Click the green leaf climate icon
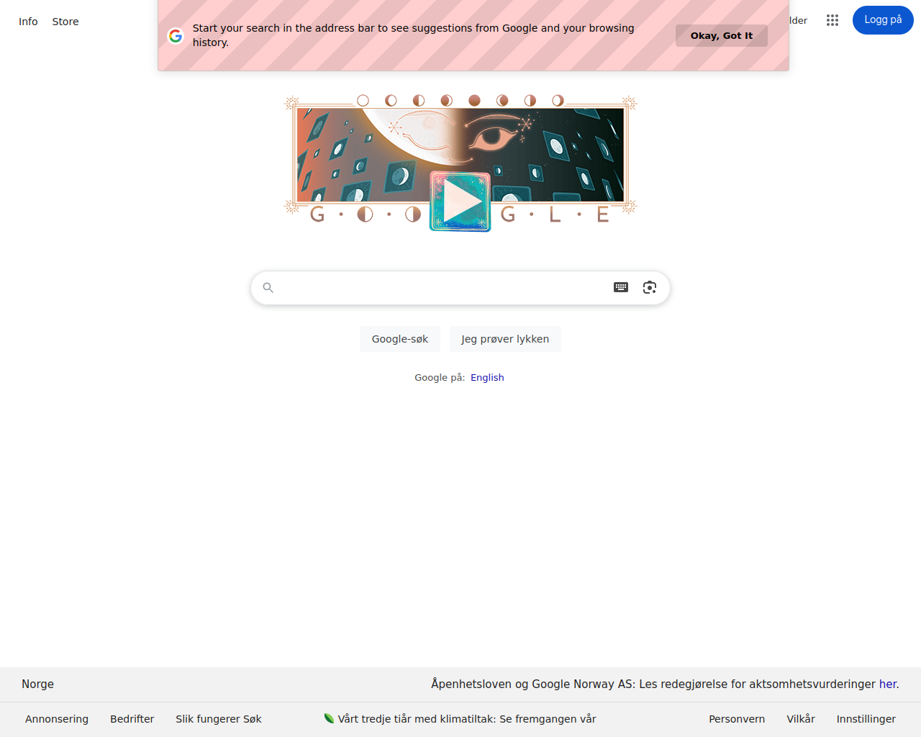This screenshot has height=737, width=921. pyautogui.click(x=329, y=718)
